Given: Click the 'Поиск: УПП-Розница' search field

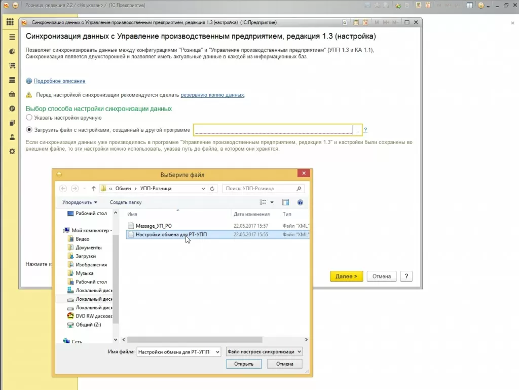Looking at the screenshot, I should tap(260, 188).
